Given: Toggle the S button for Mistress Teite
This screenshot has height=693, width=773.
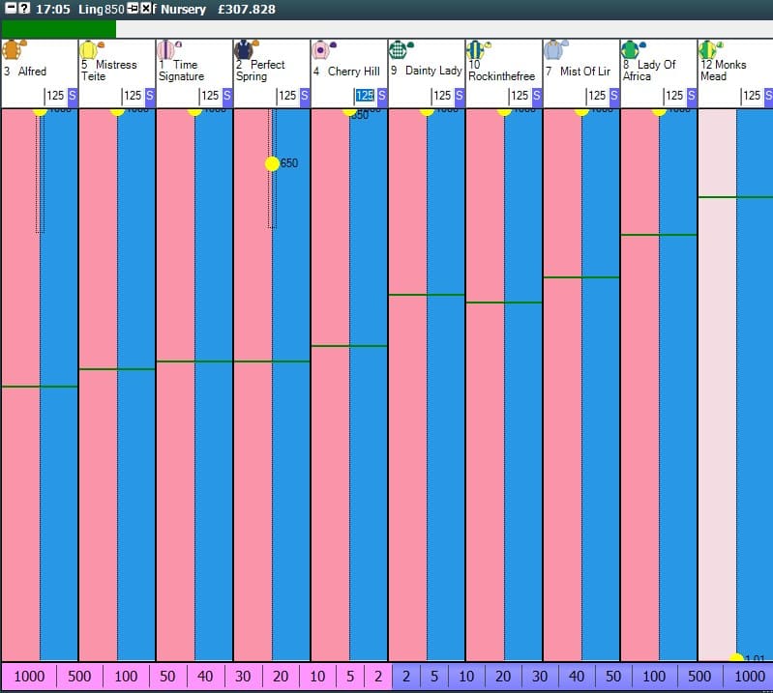Looking at the screenshot, I should point(150,96).
